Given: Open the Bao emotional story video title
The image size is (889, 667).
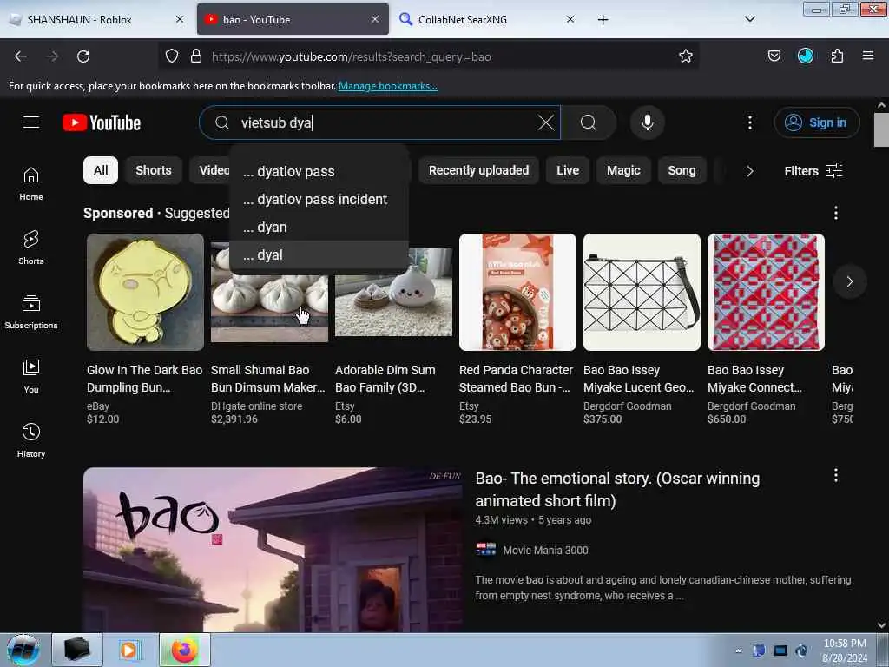Looking at the screenshot, I should (617, 490).
